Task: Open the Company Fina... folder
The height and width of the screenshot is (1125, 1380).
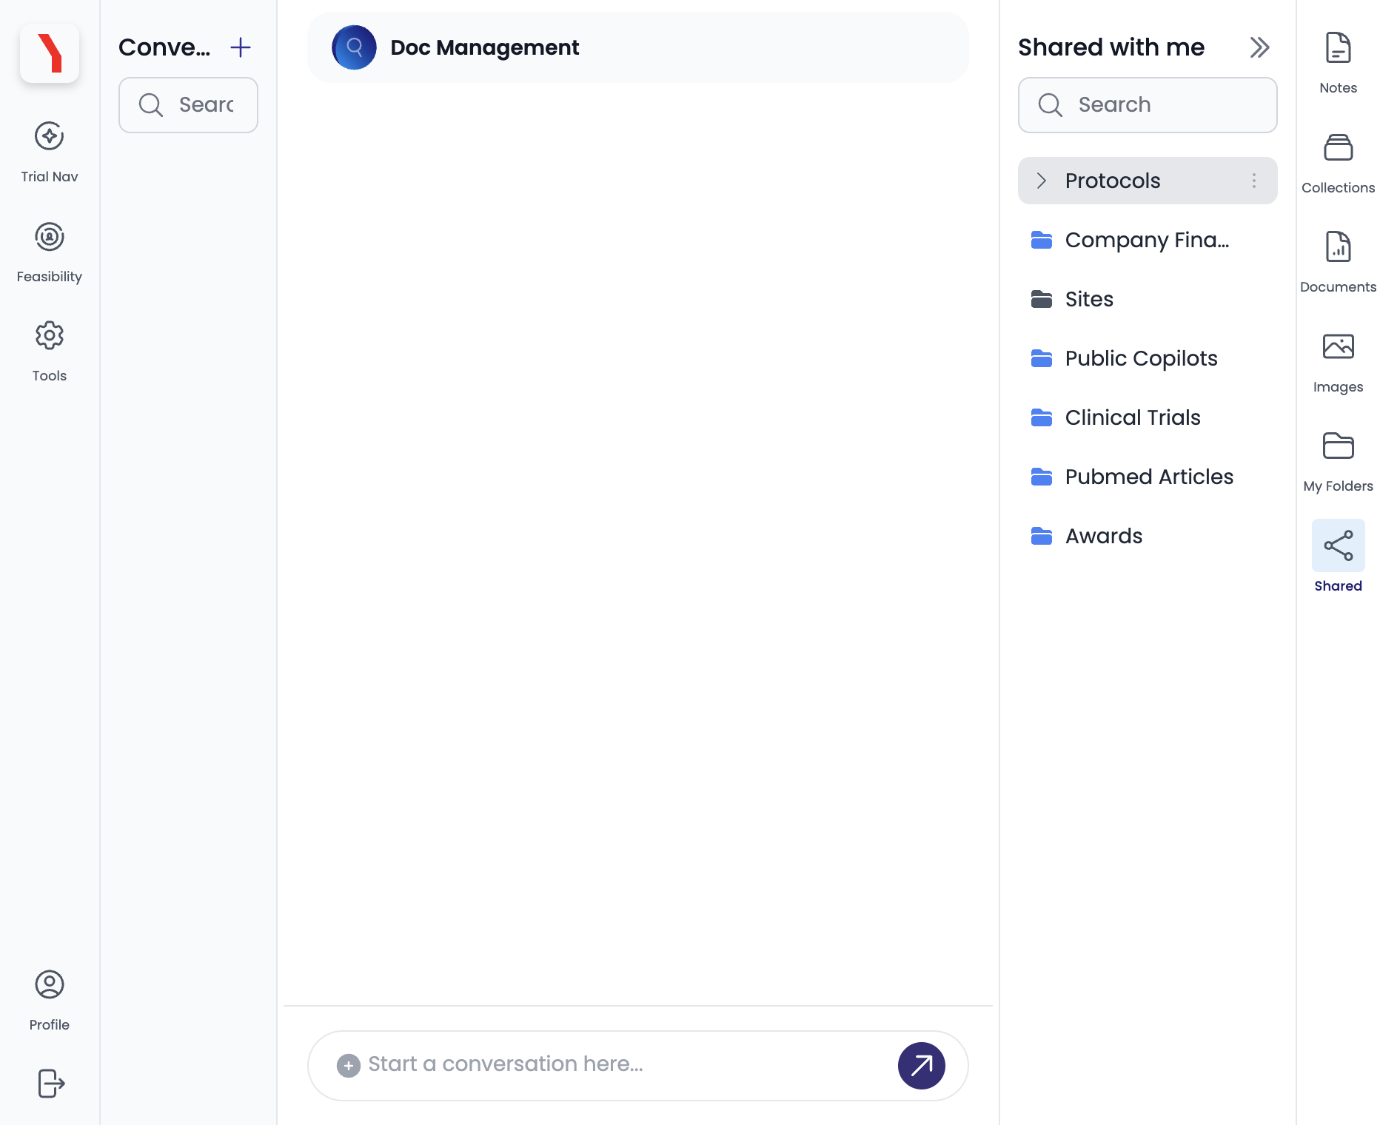Action: coord(1148,240)
